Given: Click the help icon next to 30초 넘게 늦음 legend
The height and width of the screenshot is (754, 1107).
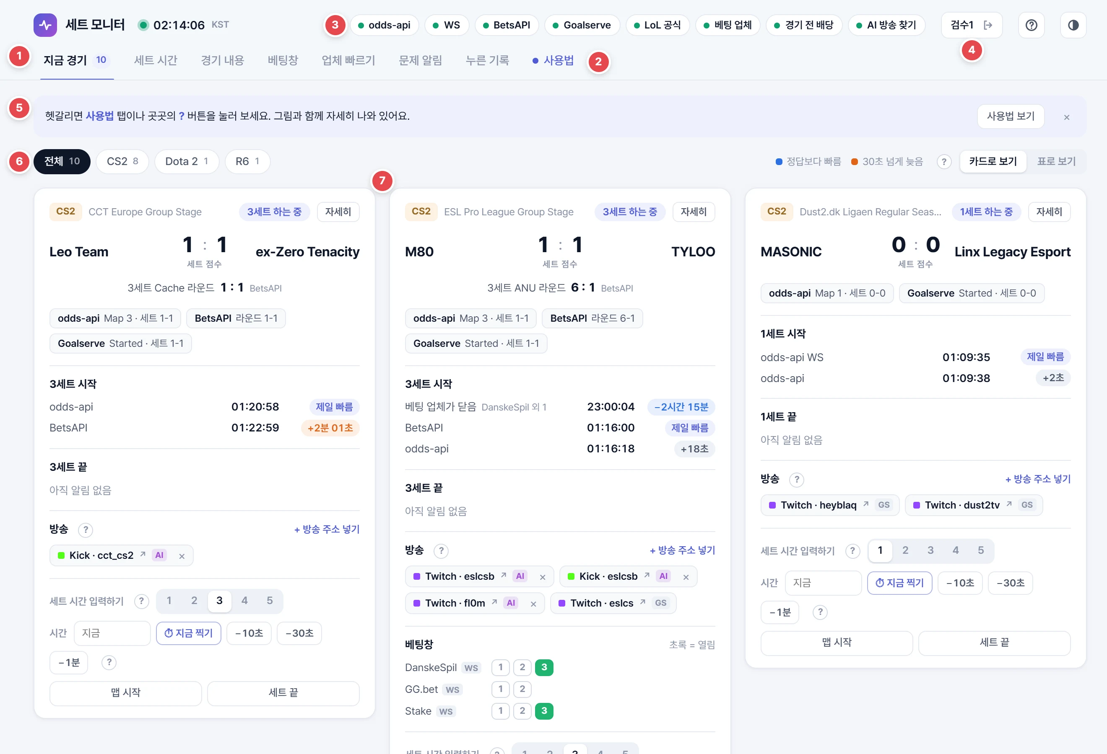Looking at the screenshot, I should pos(943,162).
